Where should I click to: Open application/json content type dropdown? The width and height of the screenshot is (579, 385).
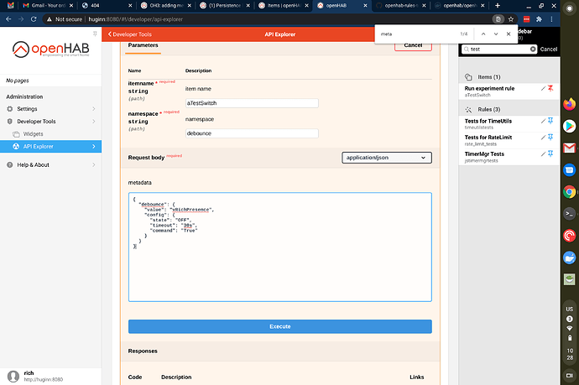tap(387, 158)
